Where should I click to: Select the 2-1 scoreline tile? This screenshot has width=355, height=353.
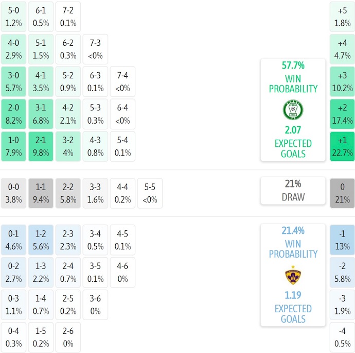click(x=41, y=147)
